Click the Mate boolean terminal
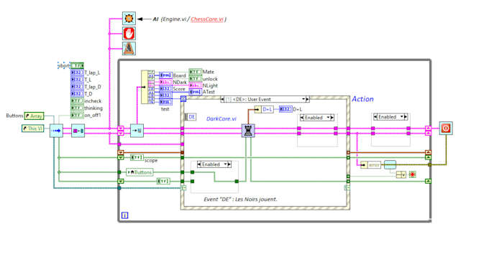Image resolution: width=489 pixels, height=267 pixels. click(195, 72)
